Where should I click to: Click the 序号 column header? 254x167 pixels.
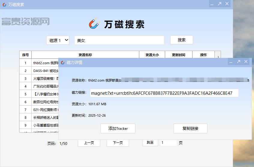coord(26,55)
